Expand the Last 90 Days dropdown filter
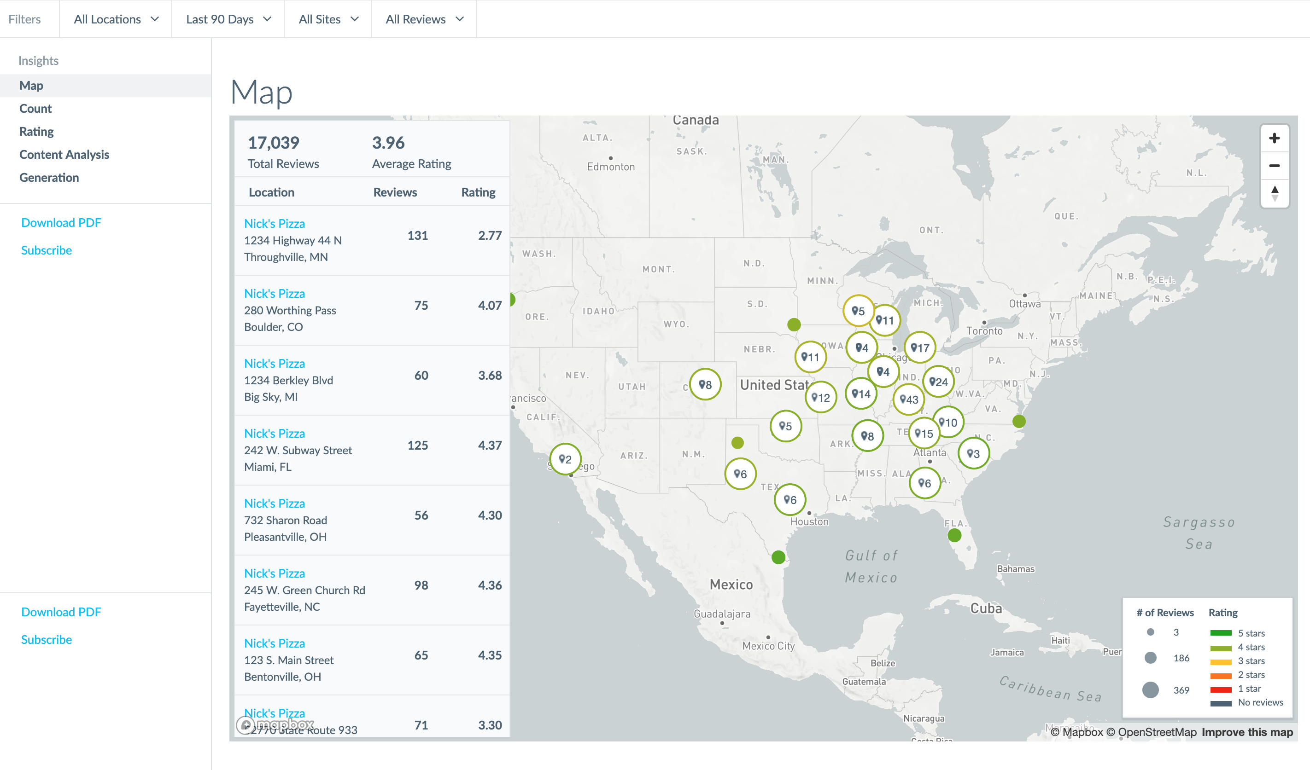The height and width of the screenshot is (770, 1310). point(227,18)
